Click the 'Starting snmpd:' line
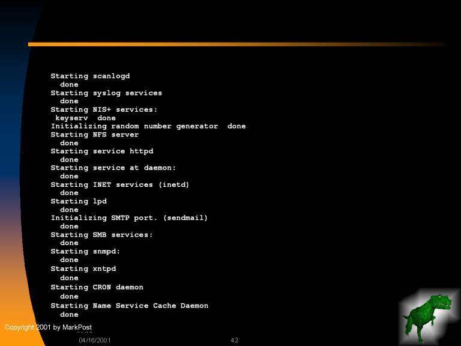The width and height of the screenshot is (461, 346). (85, 252)
